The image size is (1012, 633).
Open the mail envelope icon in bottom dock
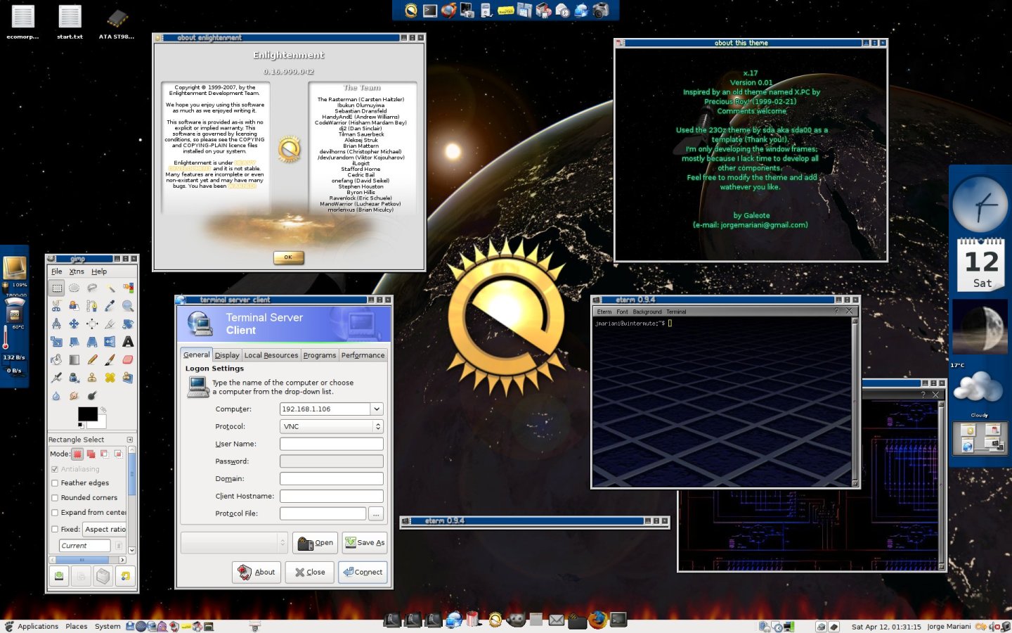coord(557,620)
